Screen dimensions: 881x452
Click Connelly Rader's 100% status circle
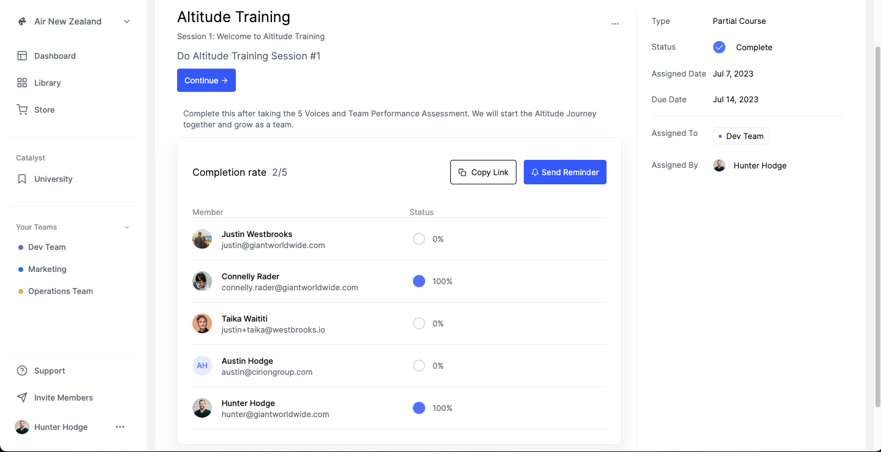click(419, 281)
